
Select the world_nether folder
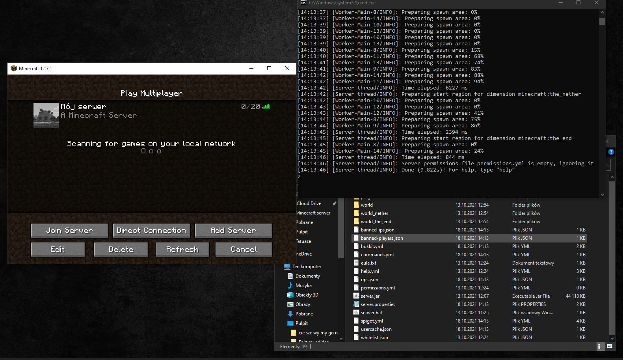[374, 213]
